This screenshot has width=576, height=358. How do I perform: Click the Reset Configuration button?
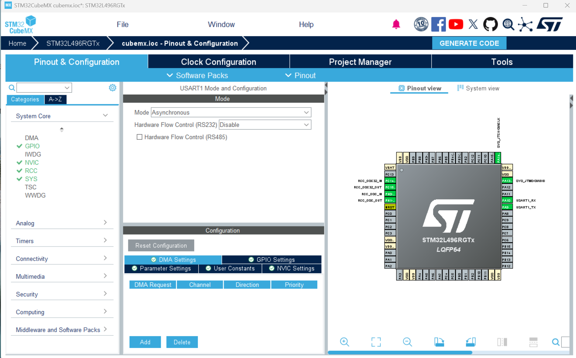[161, 245]
